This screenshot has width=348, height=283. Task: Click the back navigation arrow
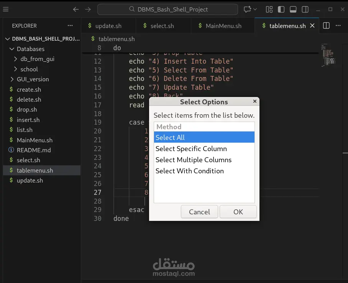[76, 9]
